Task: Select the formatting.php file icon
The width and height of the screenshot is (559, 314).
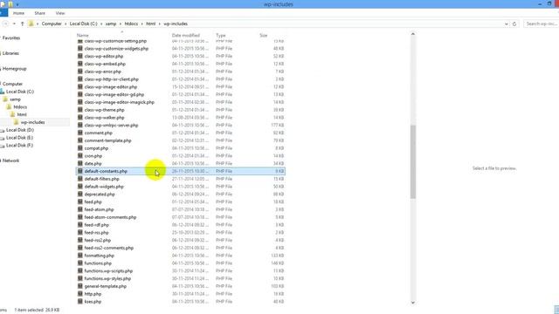Action: [80, 256]
